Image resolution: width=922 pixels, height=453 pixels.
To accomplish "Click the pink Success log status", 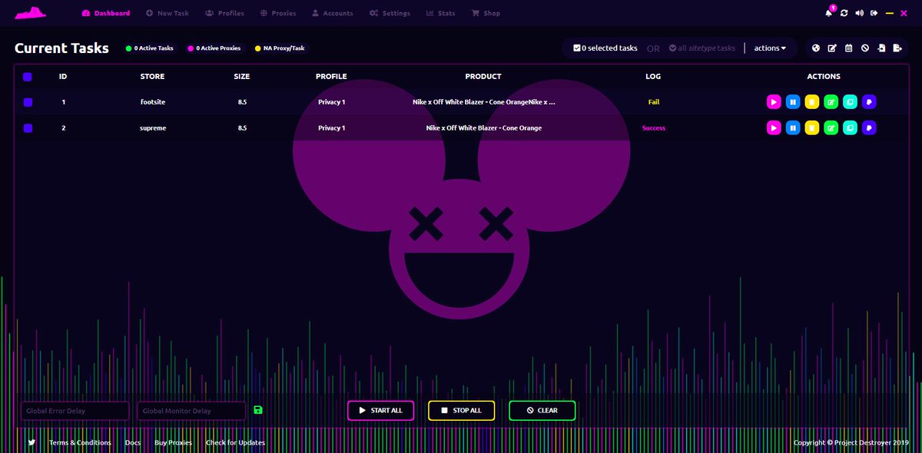I will click(654, 127).
